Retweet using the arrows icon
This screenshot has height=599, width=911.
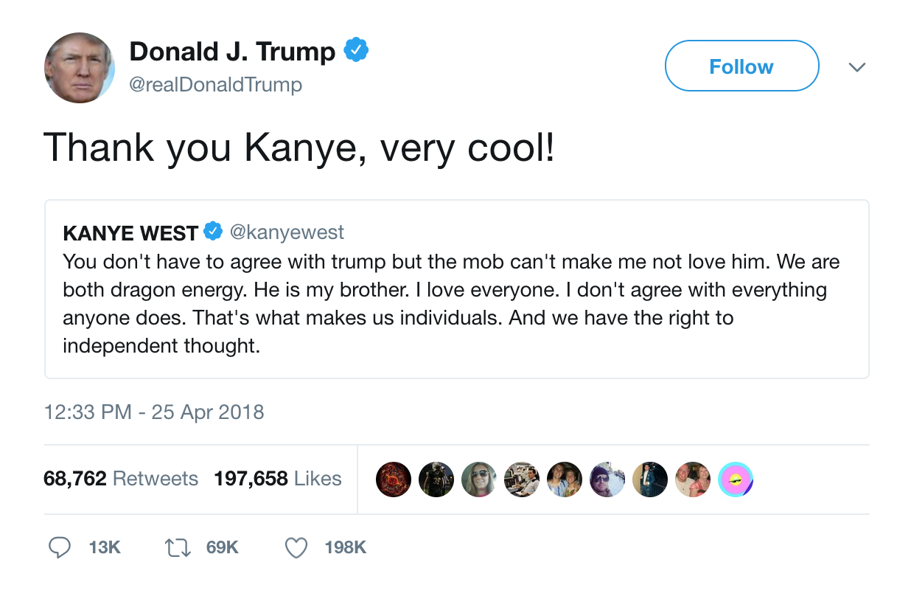click(x=179, y=547)
